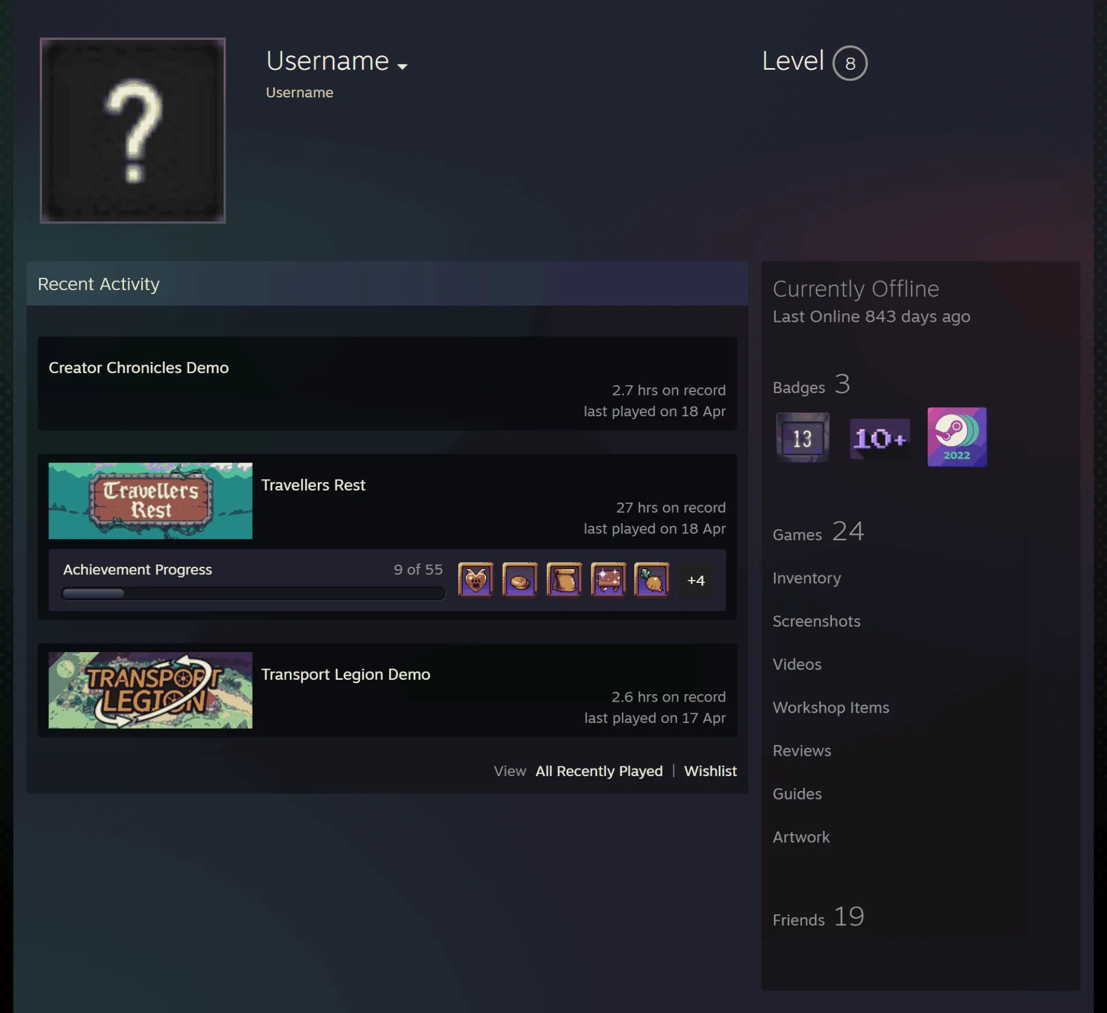Open the coin achievement icon

(x=519, y=579)
